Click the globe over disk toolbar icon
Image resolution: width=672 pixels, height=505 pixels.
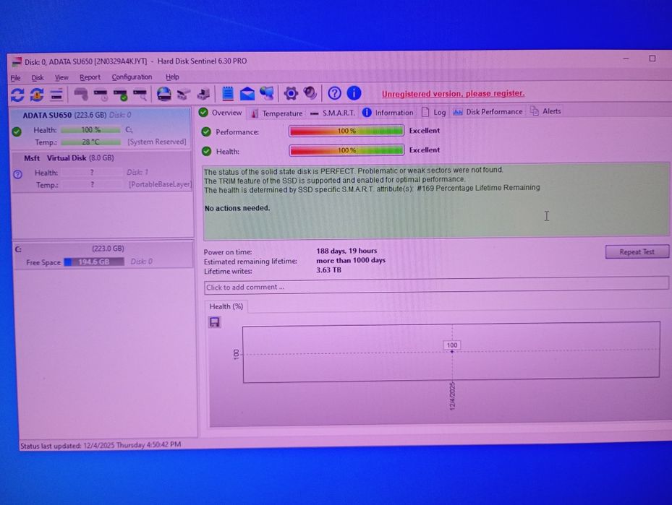click(163, 94)
